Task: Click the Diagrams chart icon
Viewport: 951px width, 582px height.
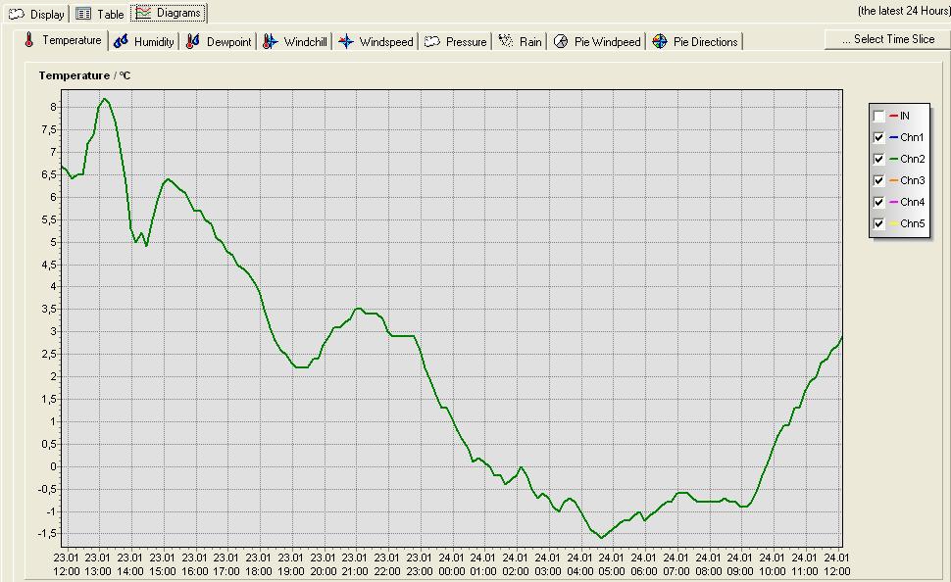Action: click(x=143, y=13)
